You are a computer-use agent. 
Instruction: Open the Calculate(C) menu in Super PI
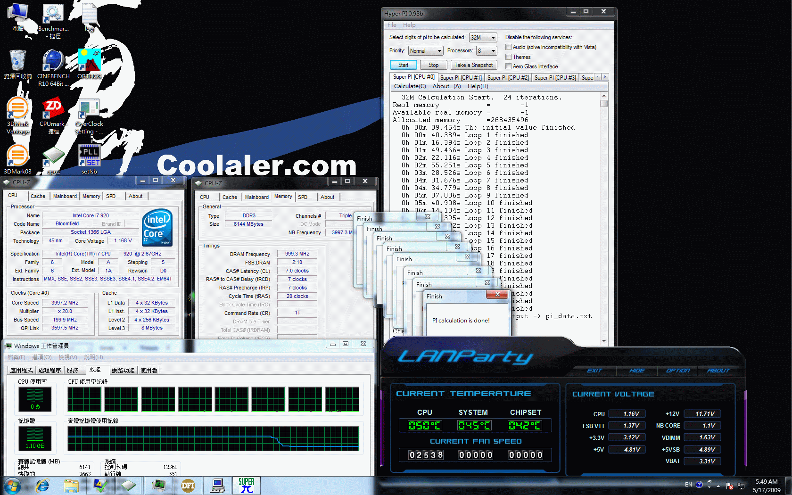tap(410, 86)
